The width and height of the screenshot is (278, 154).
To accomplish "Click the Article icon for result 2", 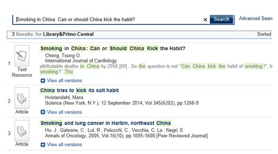I will tap(22, 98).
